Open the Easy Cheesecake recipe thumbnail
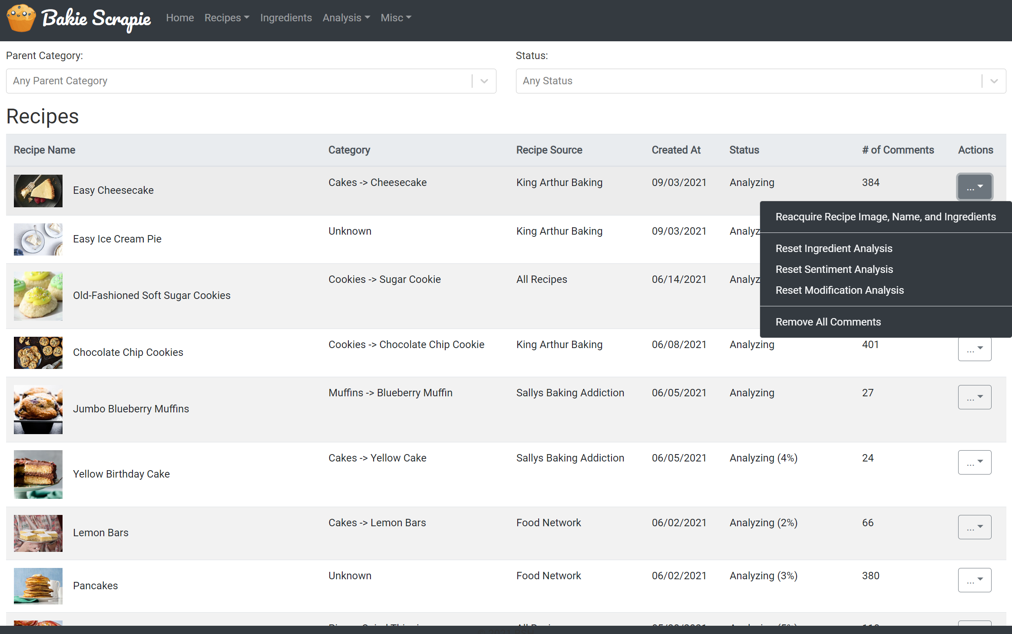The image size is (1012, 634). pos(38,191)
